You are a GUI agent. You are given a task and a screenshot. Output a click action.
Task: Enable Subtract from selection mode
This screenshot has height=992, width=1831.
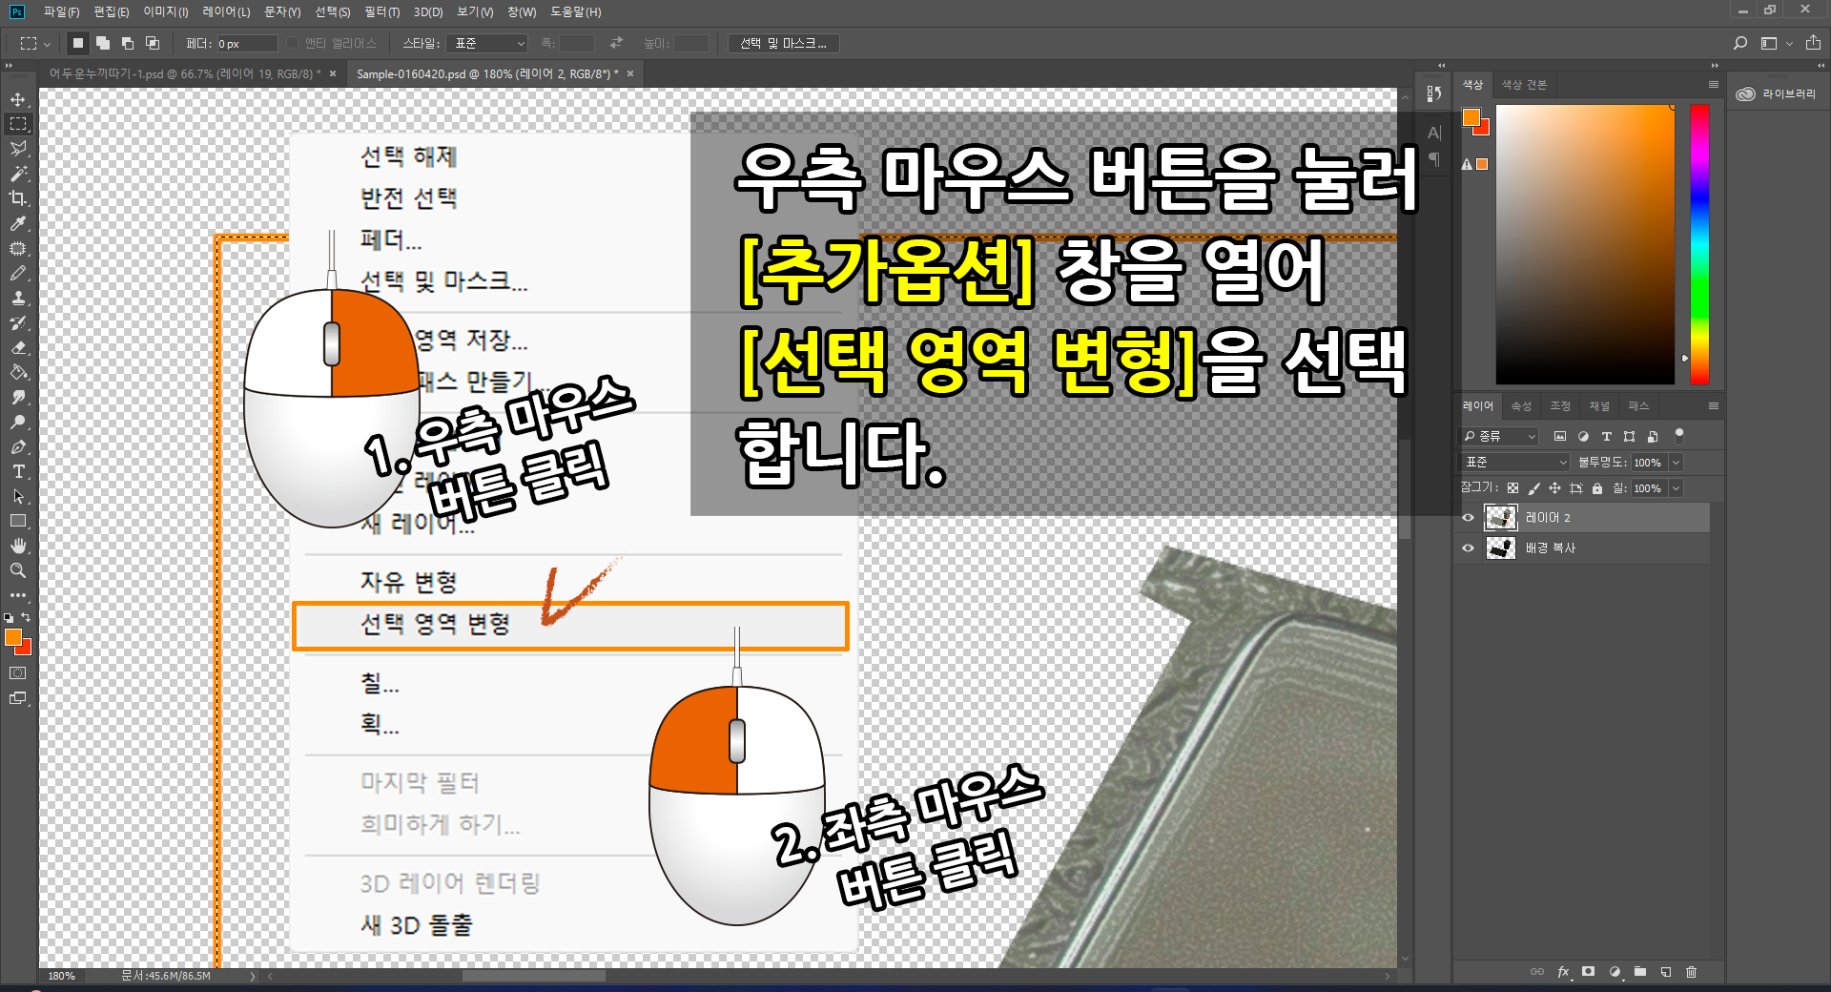[128, 43]
